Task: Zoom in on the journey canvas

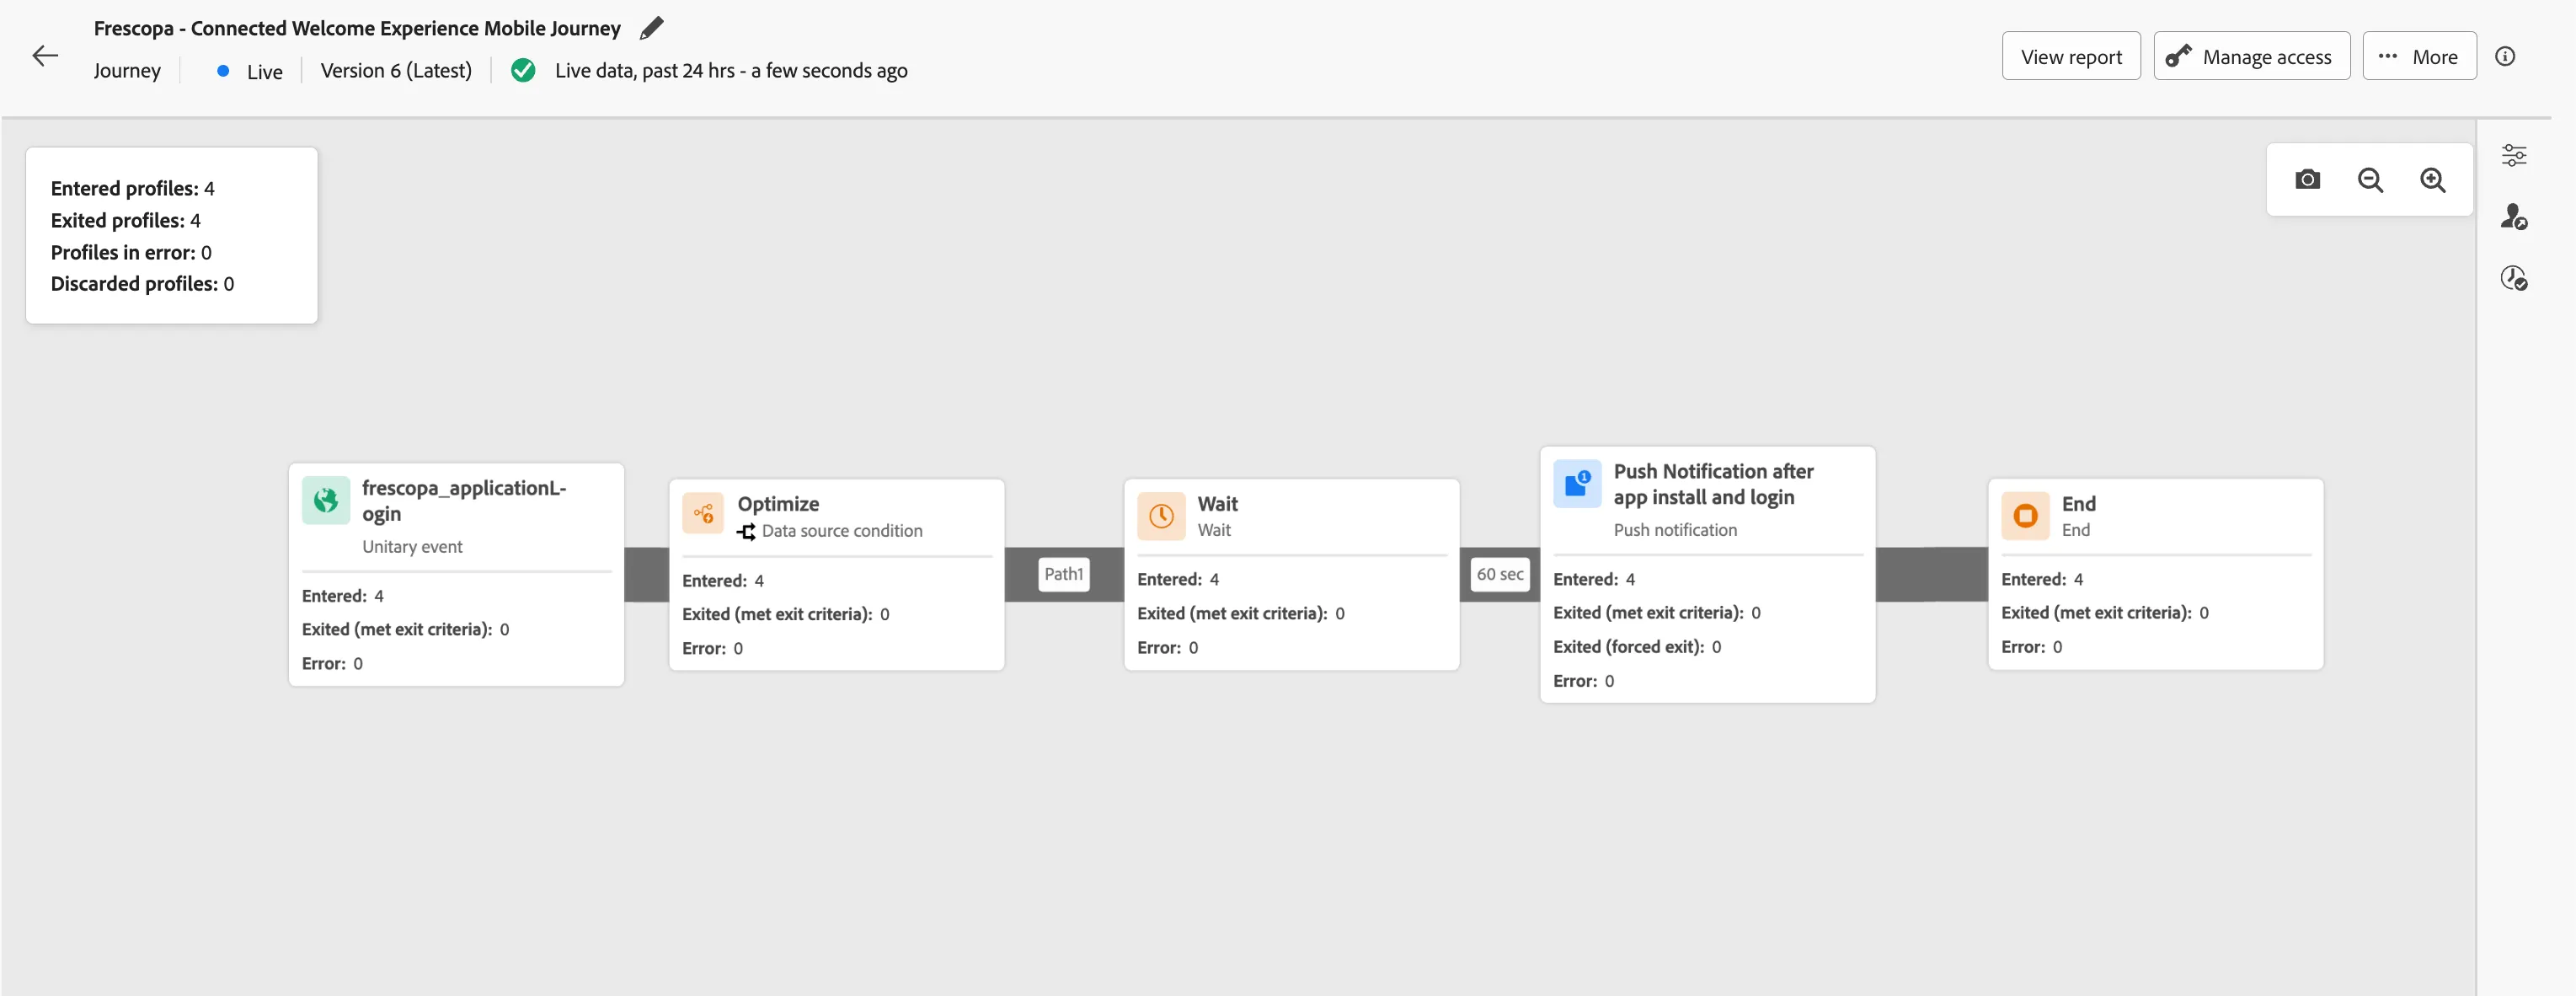Action: click(2432, 180)
